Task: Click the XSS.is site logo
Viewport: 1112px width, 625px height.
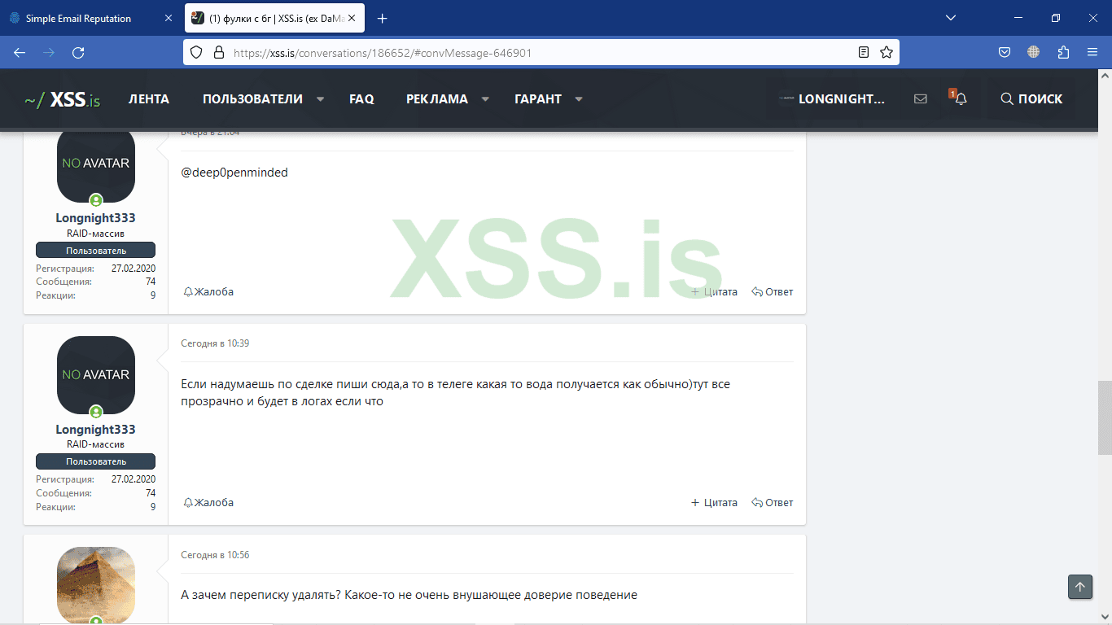Action: point(63,99)
